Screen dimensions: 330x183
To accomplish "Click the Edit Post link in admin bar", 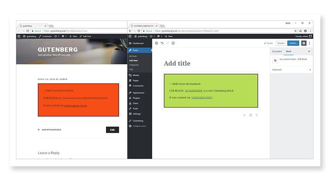I will click(85, 36).
